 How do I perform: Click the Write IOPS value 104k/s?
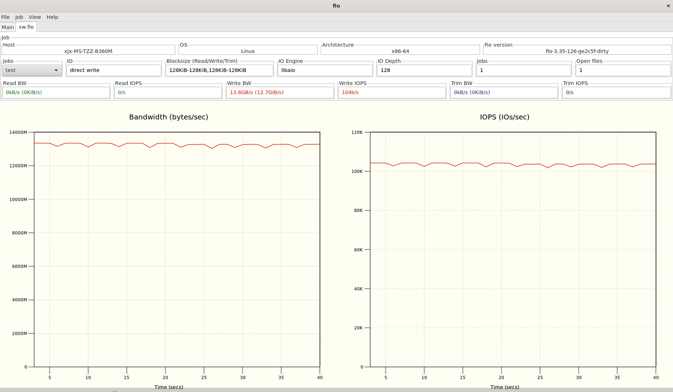pyautogui.click(x=392, y=92)
